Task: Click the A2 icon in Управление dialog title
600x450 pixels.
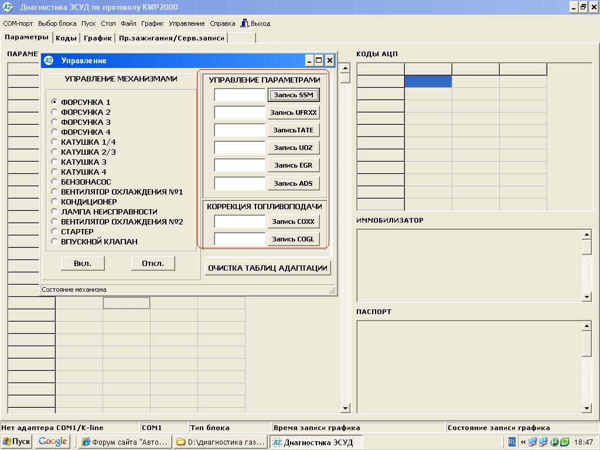Action: tap(49, 60)
